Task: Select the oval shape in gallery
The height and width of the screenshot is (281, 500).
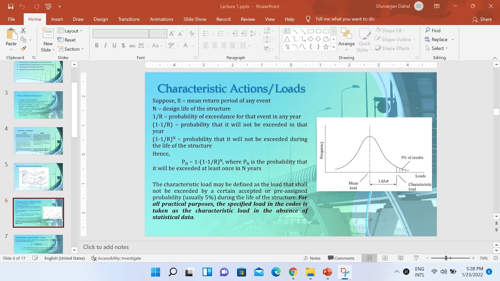Action: pos(318,31)
